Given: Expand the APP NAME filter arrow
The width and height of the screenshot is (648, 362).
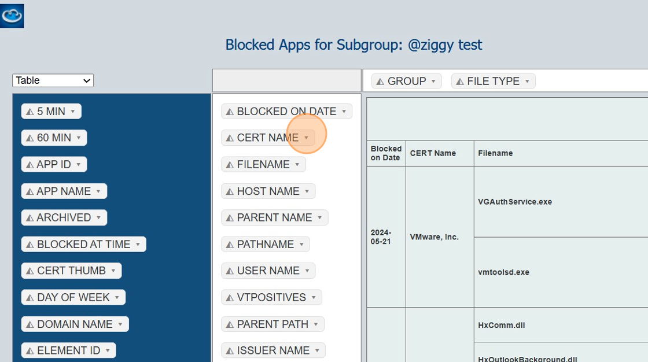Looking at the screenshot, I should click(98, 191).
